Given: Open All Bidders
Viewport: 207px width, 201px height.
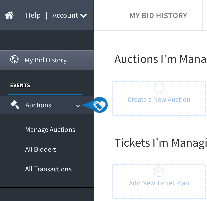Looking at the screenshot, I should pos(41,149).
